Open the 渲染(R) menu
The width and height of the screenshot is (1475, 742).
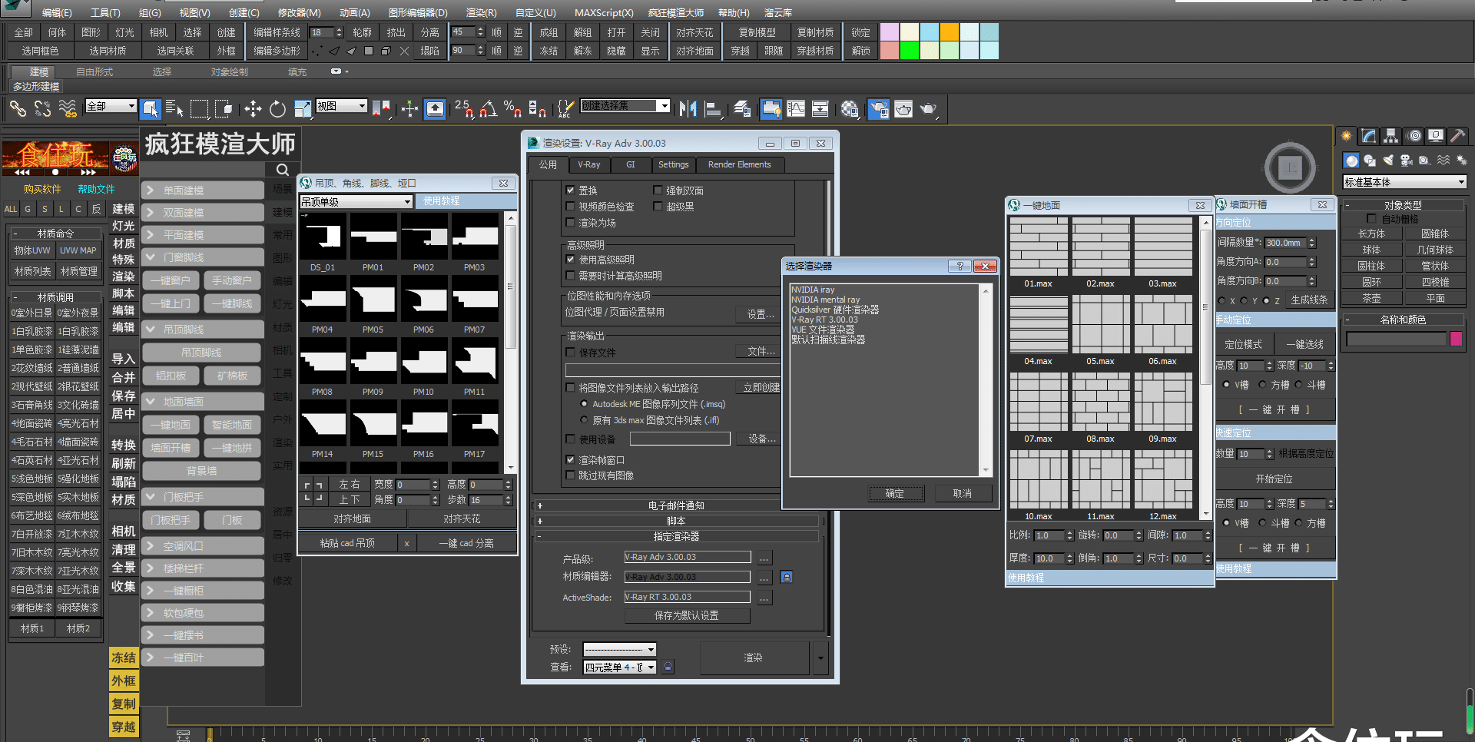(x=481, y=12)
